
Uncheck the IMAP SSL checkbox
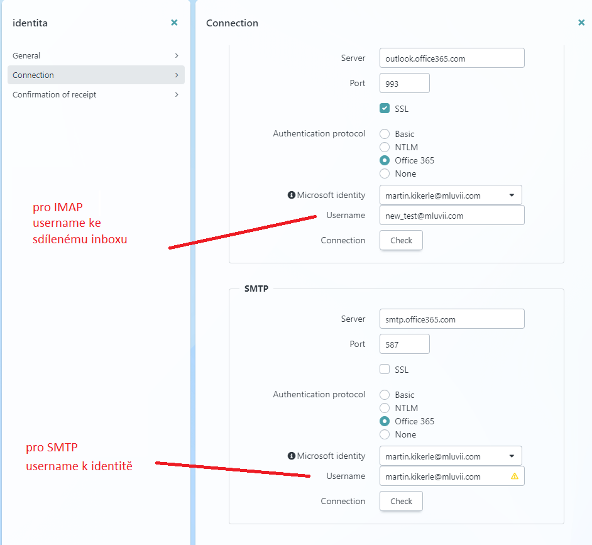click(x=385, y=108)
